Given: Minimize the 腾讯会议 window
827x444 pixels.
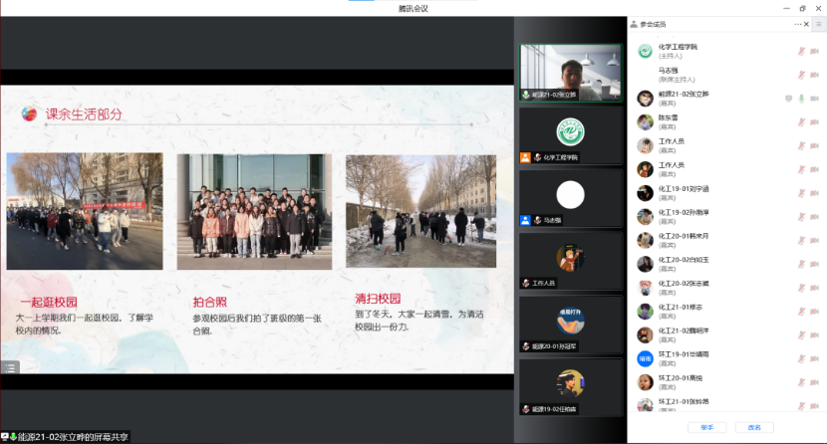Looking at the screenshot, I should pyautogui.click(x=786, y=8).
